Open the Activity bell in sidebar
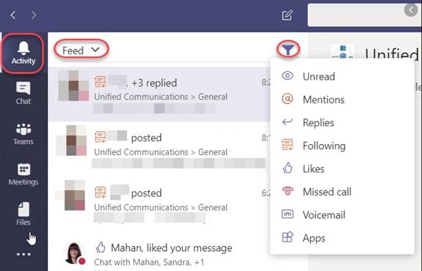This screenshot has height=271, width=422. click(23, 54)
